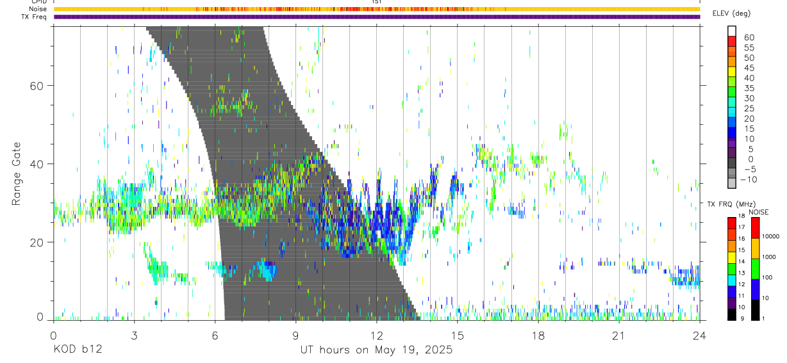This screenshot has height=363, width=787.
Task: Click the red 60-degree elevation color swatch
Action: [732, 42]
